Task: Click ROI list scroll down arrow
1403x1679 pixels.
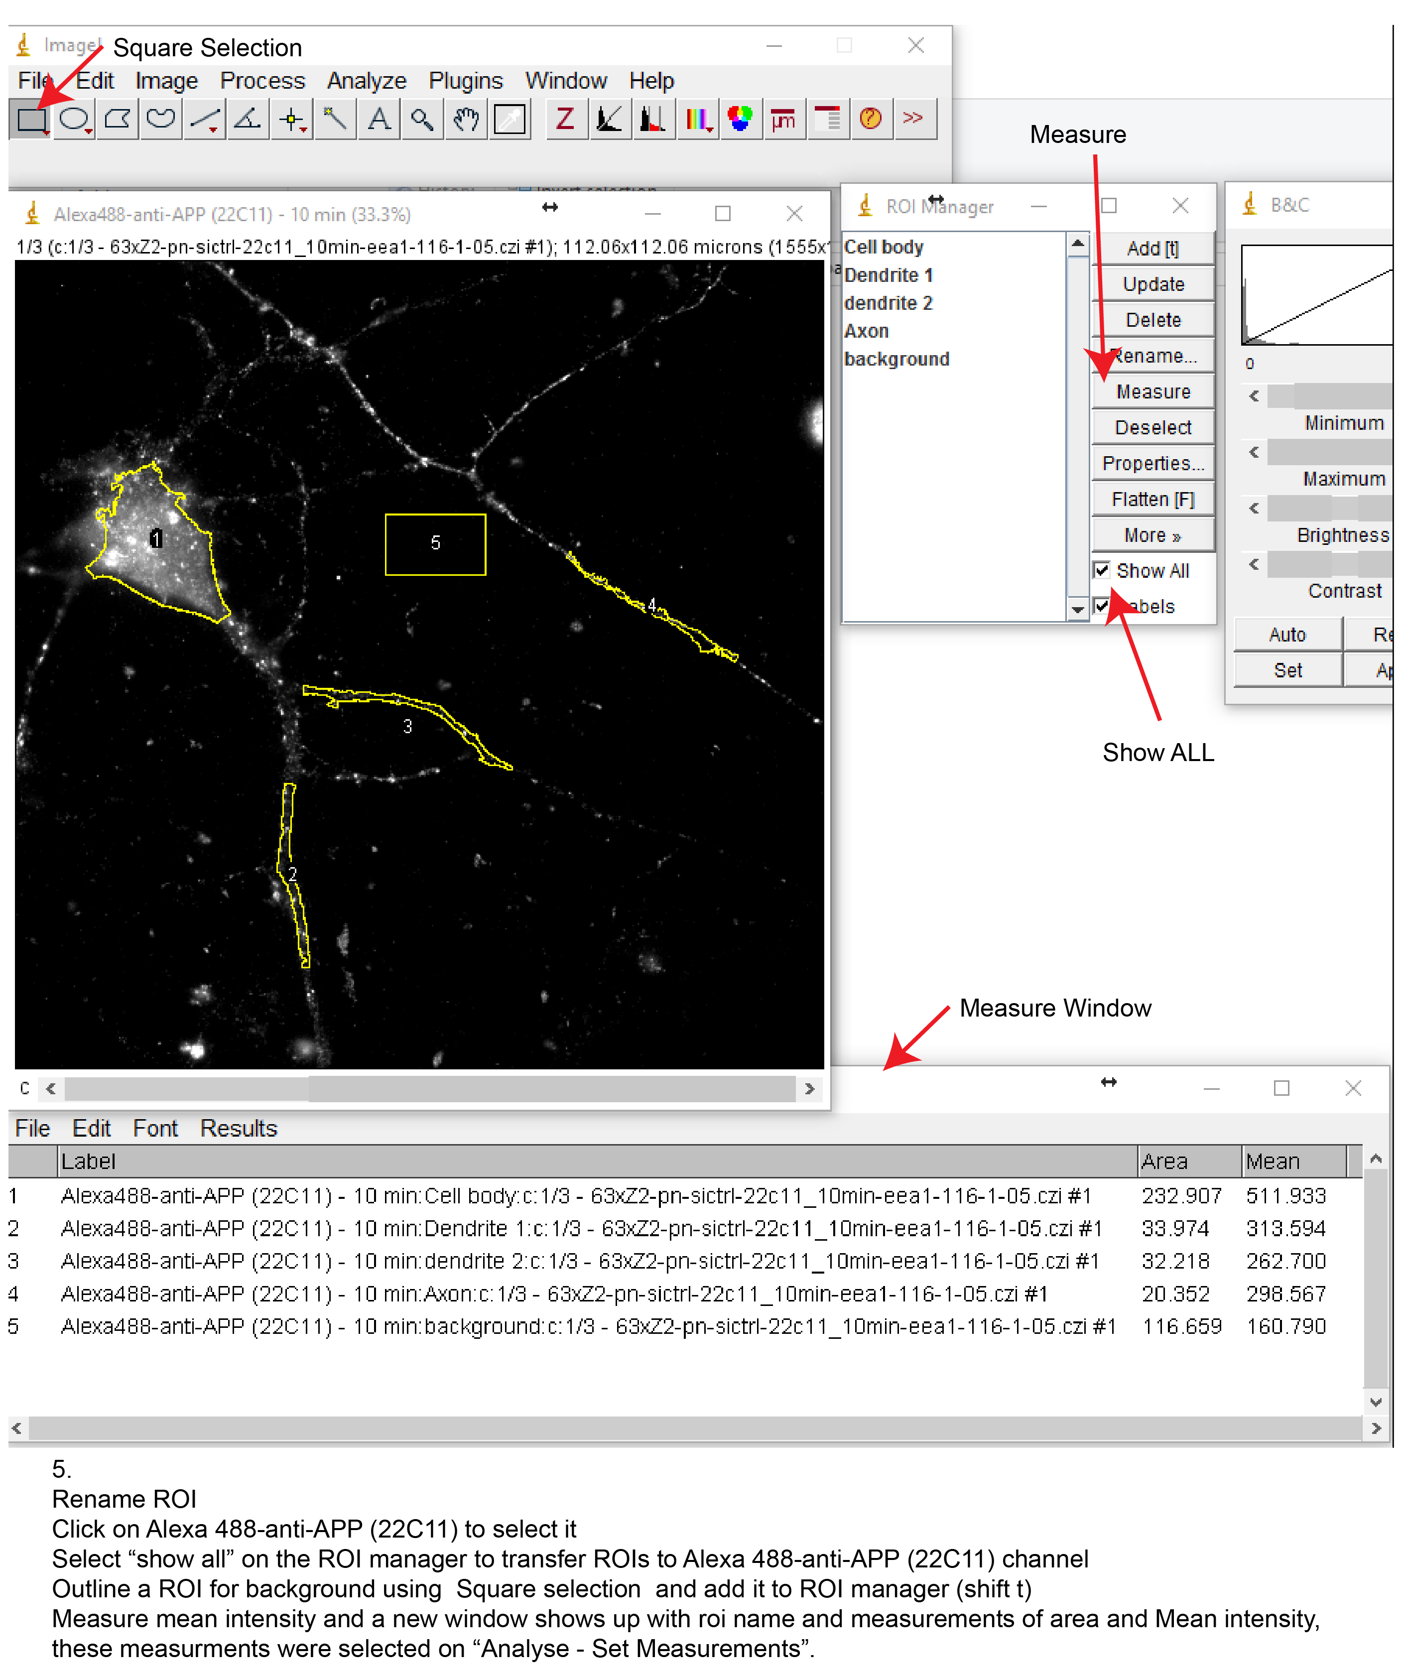Action: pos(1078,610)
